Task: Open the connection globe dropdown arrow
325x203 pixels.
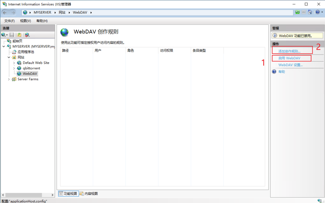Action: [7, 35]
